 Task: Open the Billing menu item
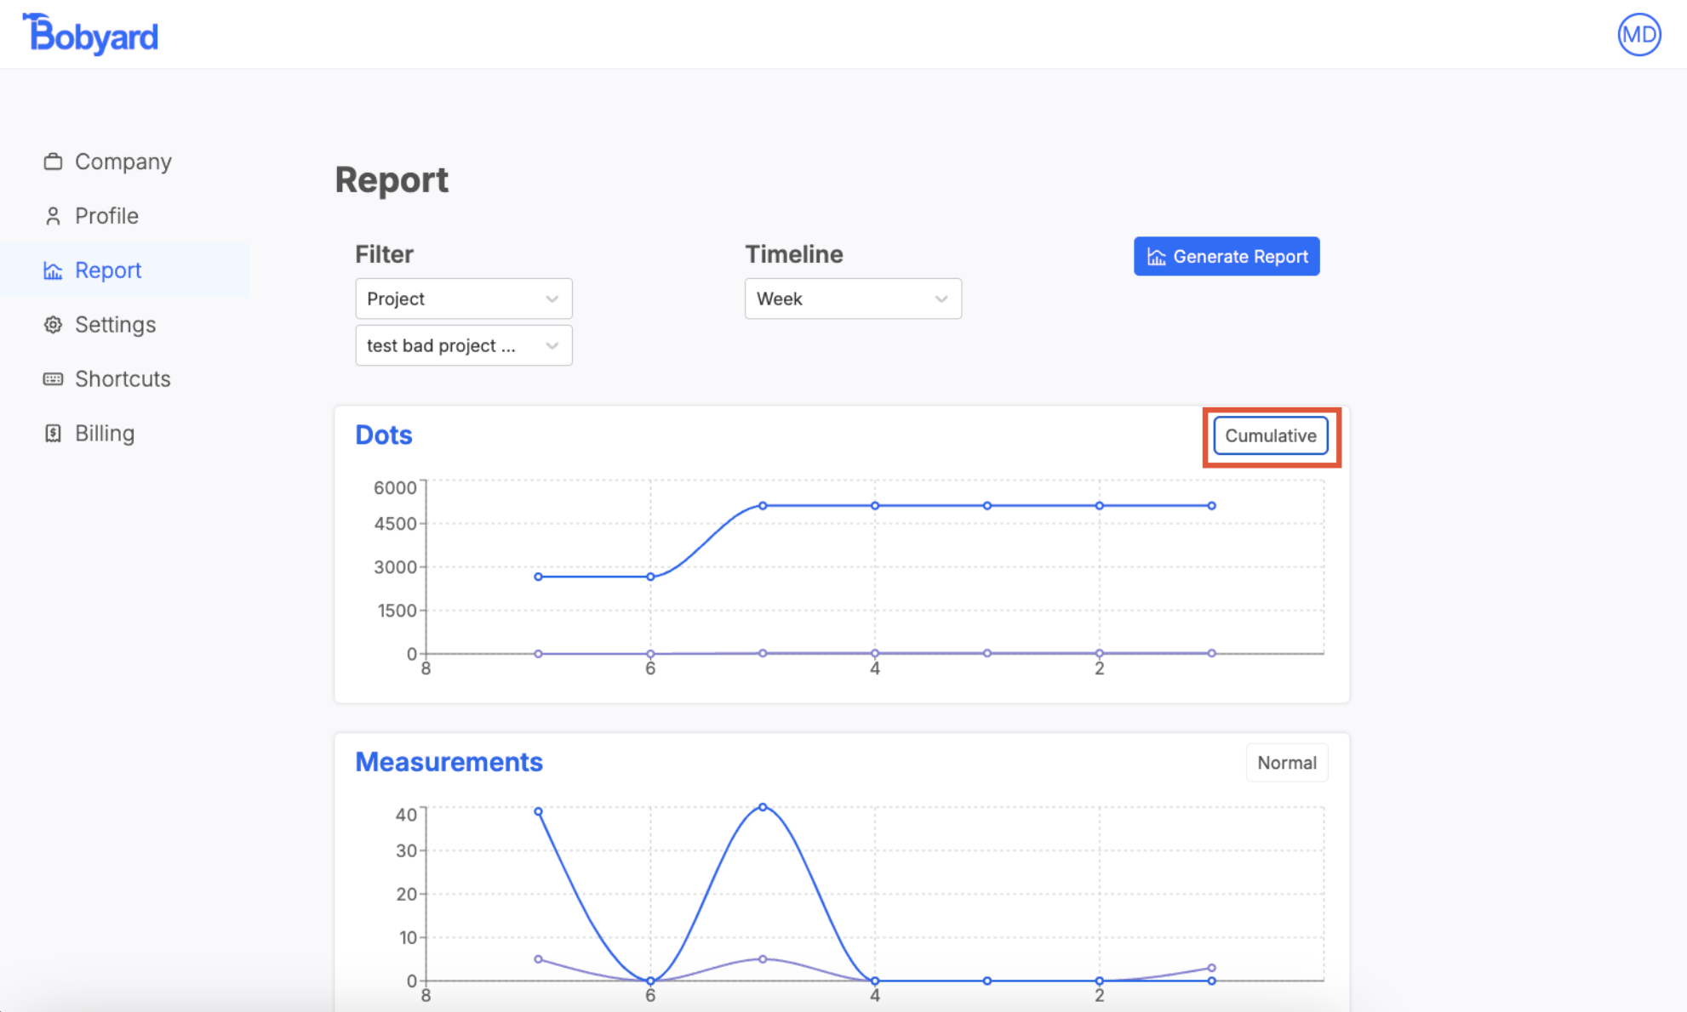tap(105, 434)
